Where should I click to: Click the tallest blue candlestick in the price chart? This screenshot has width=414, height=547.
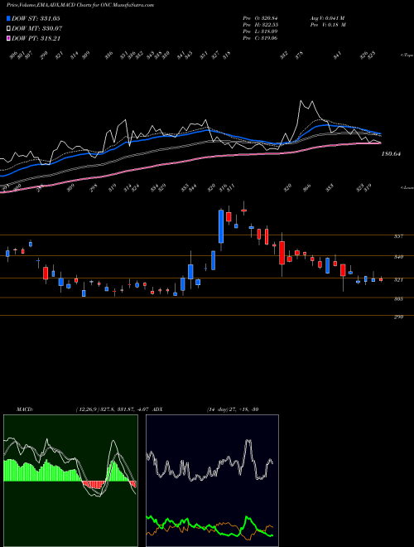pyautogui.click(x=221, y=226)
